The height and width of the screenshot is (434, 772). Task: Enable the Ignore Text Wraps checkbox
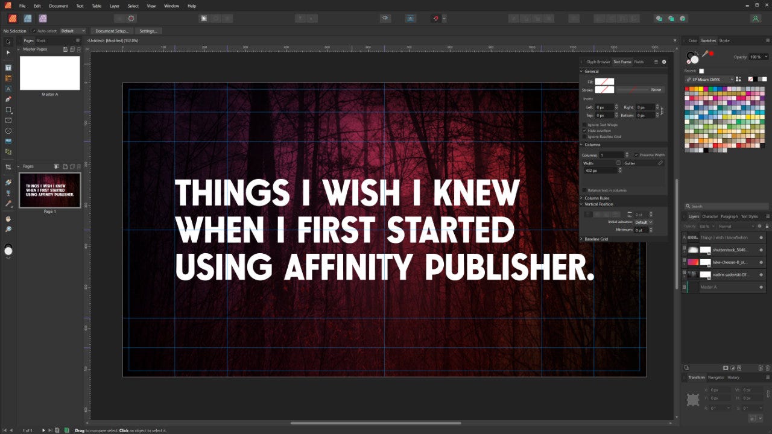(x=584, y=124)
